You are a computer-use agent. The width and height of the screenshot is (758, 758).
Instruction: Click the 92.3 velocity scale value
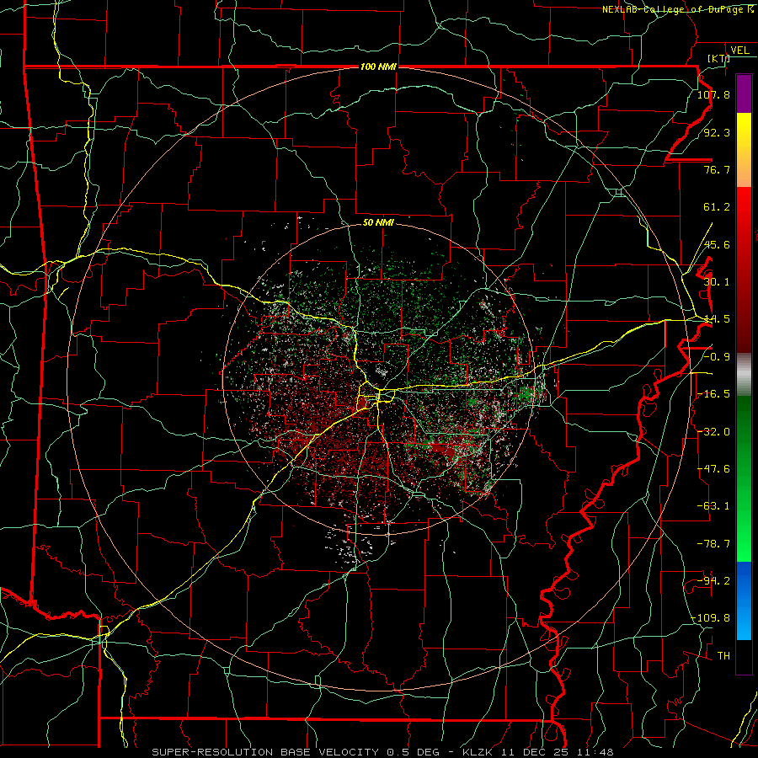pyautogui.click(x=717, y=132)
